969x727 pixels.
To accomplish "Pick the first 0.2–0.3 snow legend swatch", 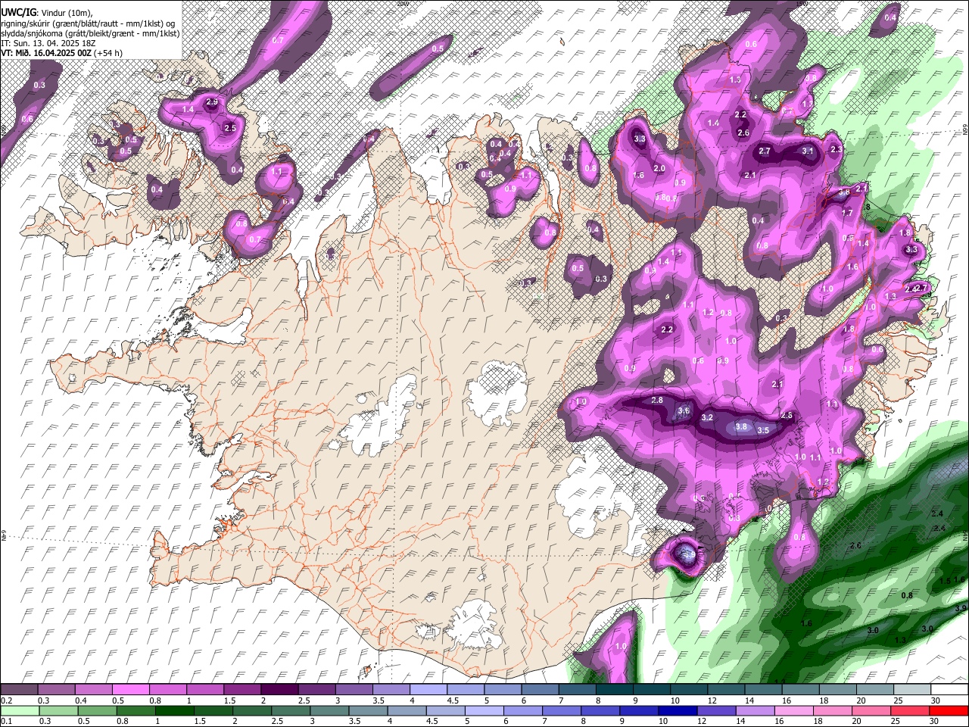I will 19,689.
